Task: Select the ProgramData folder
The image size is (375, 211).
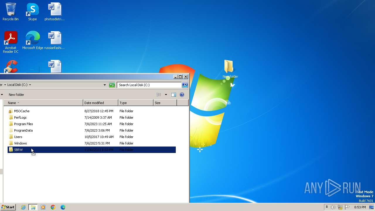Action: 92,130
